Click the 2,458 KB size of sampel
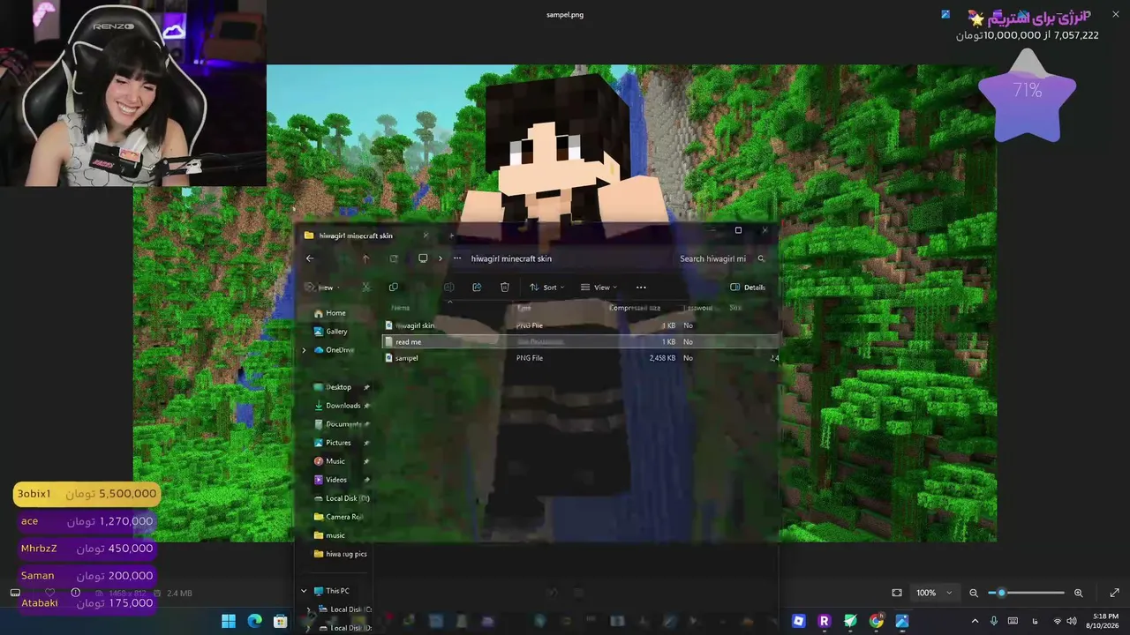 (662, 358)
